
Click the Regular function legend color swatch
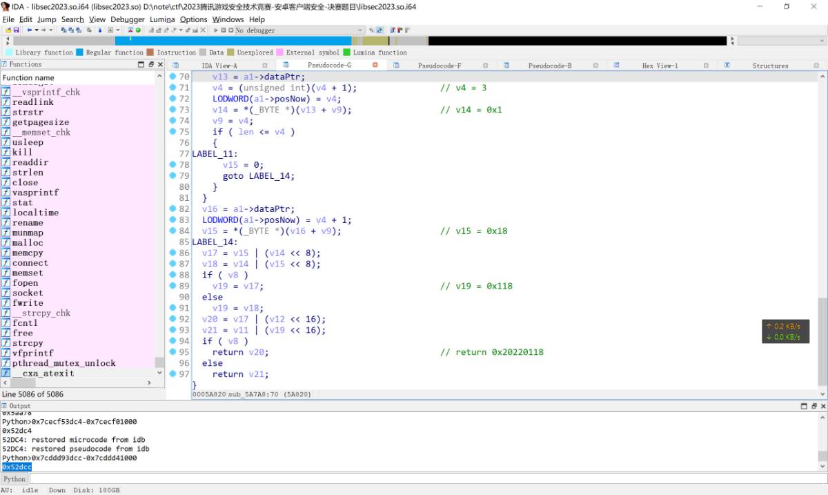[80, 52]
